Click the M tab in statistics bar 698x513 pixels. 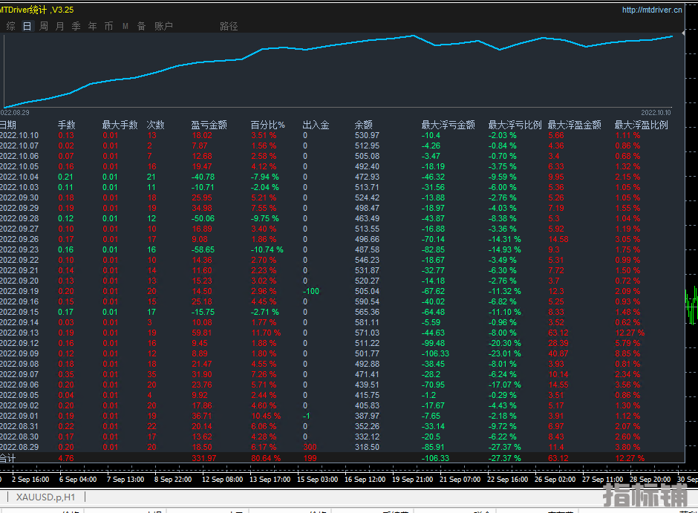tap(125, 26)
